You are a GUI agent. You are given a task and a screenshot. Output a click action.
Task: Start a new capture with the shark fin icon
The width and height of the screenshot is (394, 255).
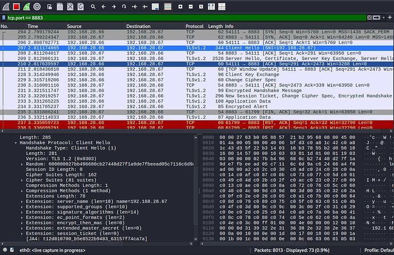tap(6, 7)
